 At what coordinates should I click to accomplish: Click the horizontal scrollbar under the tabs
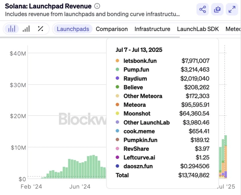pos(90,37)
